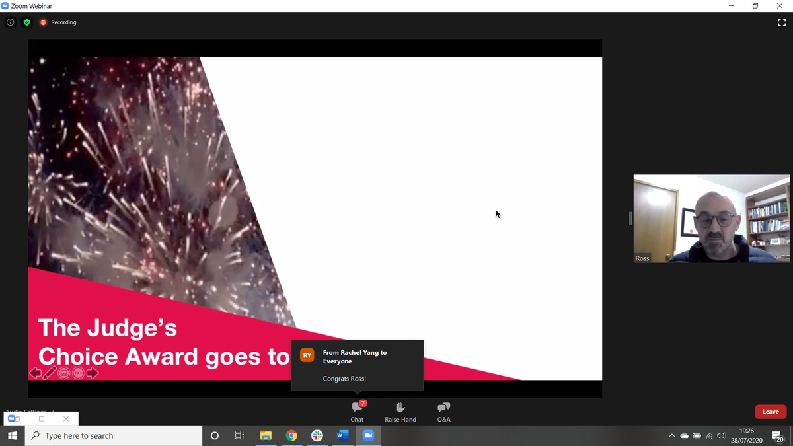
Task: Open Task View on taskbar
Action: click(x=239, y=436)
